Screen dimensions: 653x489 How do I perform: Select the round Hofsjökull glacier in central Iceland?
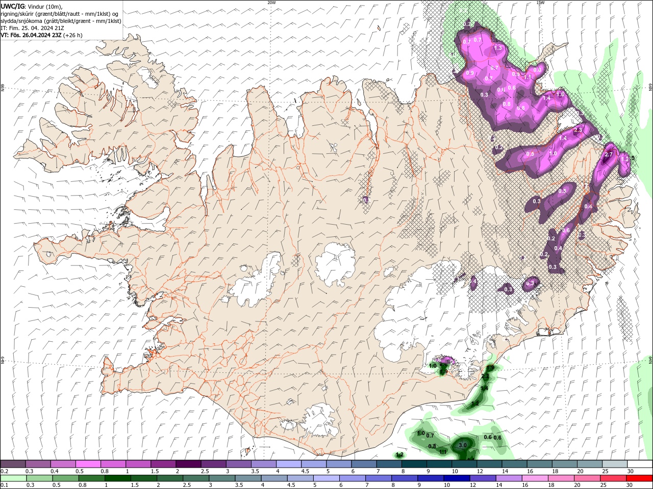335,264
